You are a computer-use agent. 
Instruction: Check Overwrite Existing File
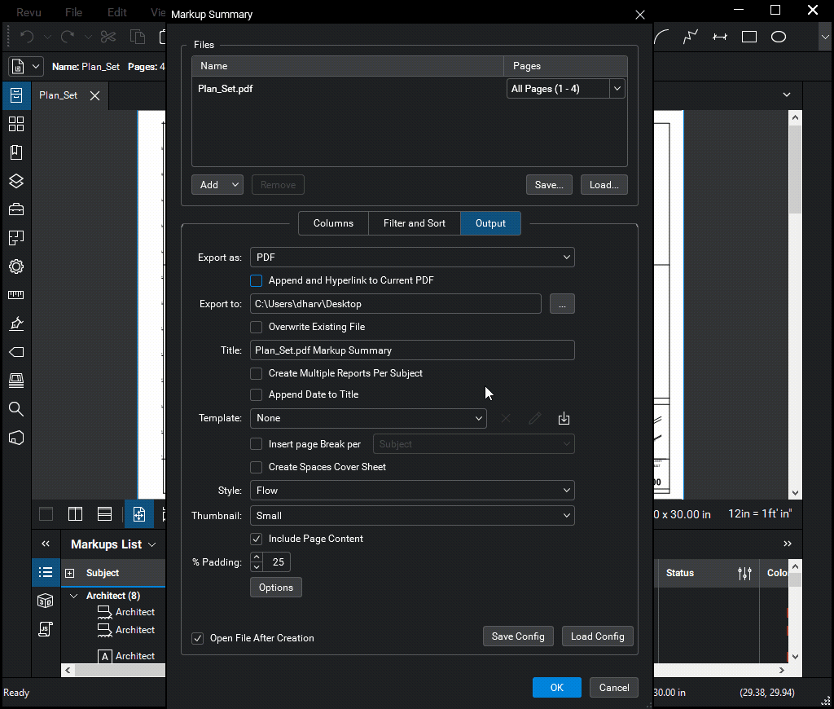pos(256,327)
